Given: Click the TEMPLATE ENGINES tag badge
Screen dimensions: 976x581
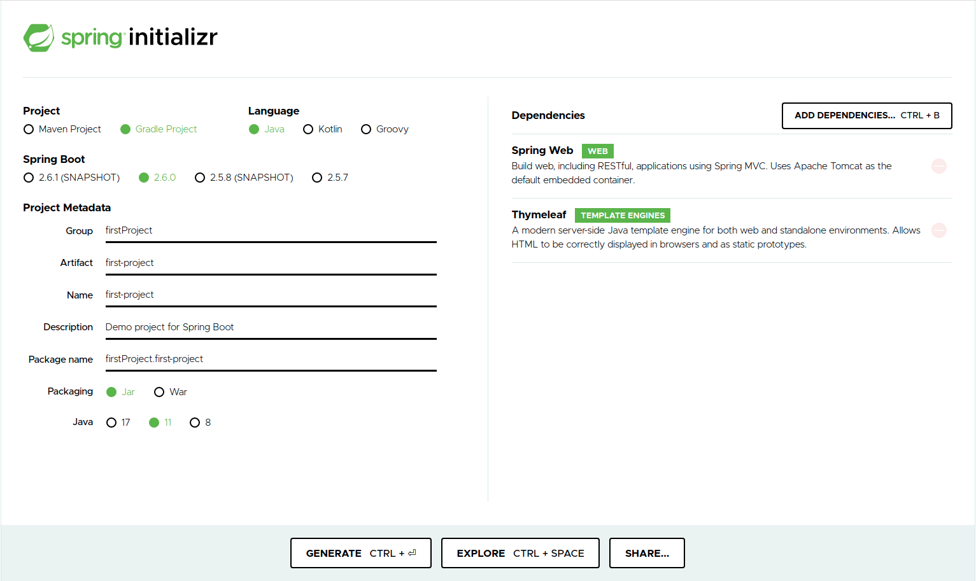Looking at the screenshot, I should [623, 216].
